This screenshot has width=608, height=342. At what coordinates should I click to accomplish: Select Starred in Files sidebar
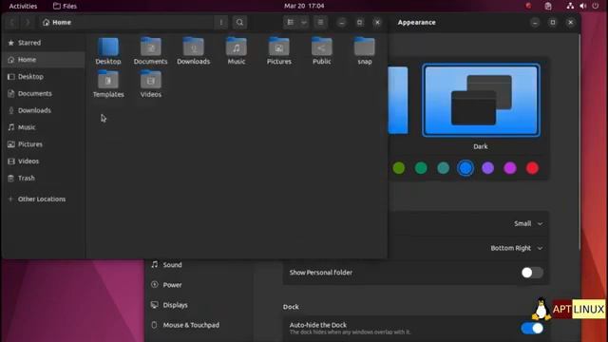click(44, 43)
